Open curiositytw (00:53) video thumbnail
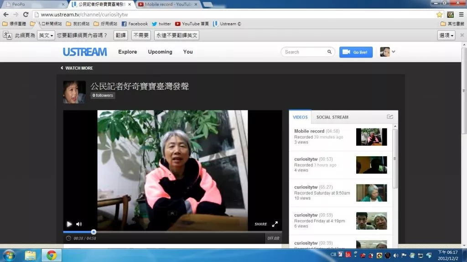Image resolution: width=467 pixels, height=262 pixels. pos(371,165)
